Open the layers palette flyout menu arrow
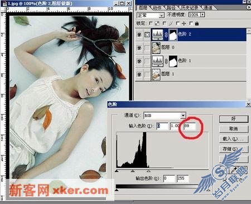The image size is (251, 204). tap(249, 7)
